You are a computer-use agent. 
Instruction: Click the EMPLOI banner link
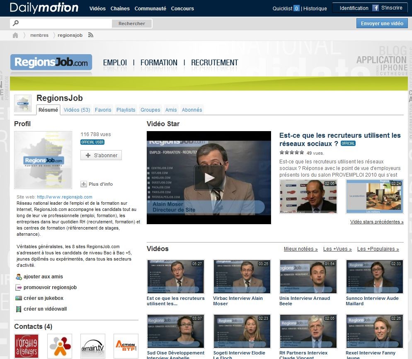click(x=115, y=63)
